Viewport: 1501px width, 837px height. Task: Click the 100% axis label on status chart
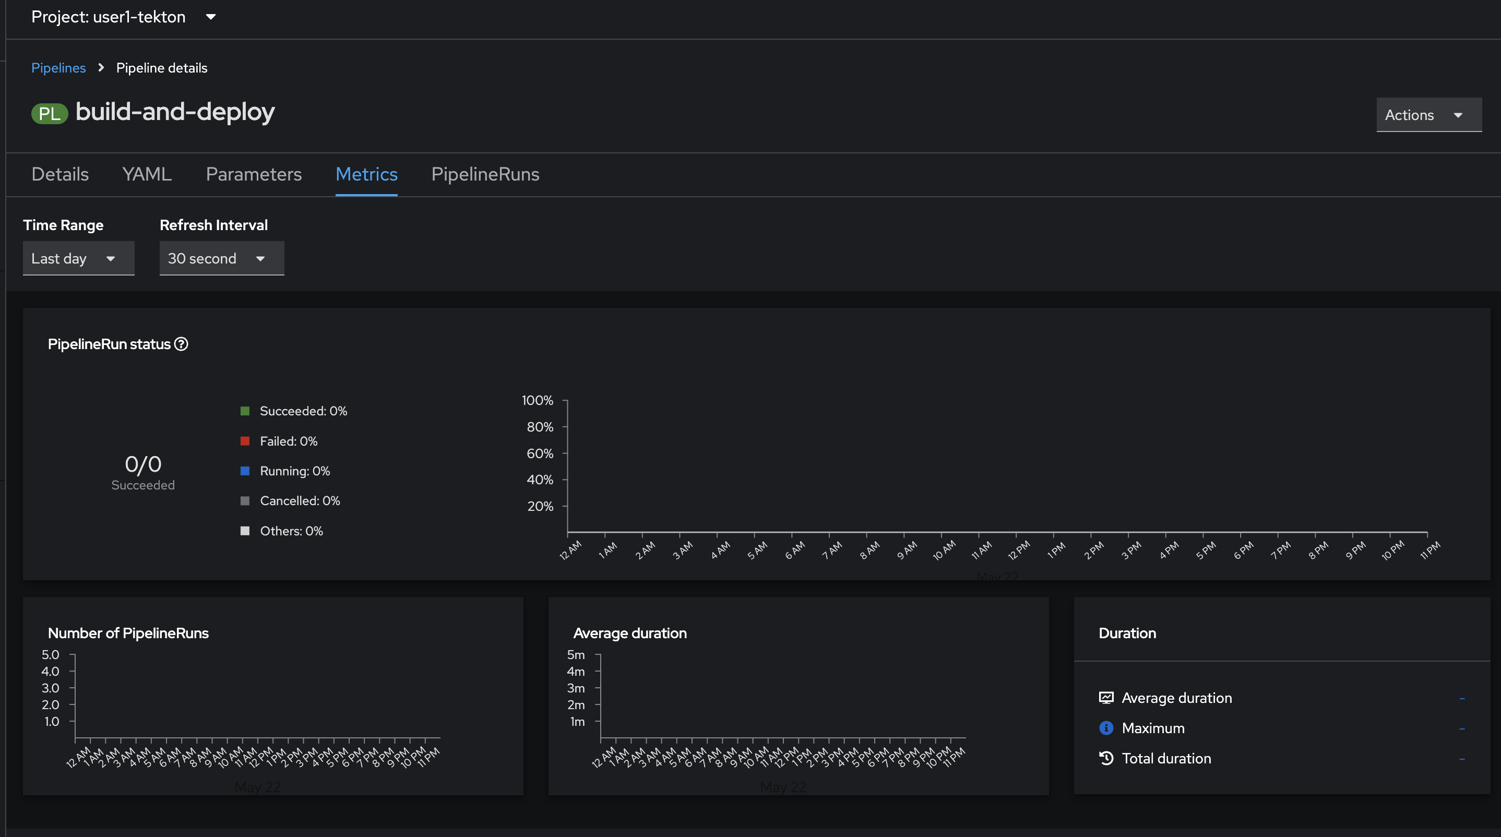(x=537, y=400)
